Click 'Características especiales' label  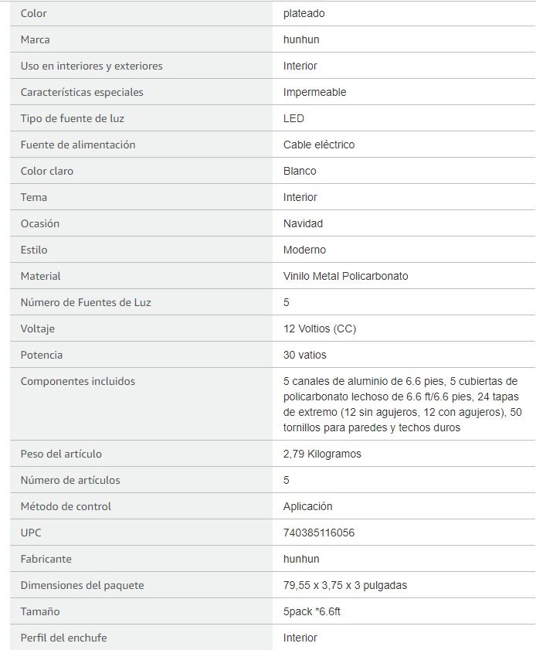tap(82, 92)
